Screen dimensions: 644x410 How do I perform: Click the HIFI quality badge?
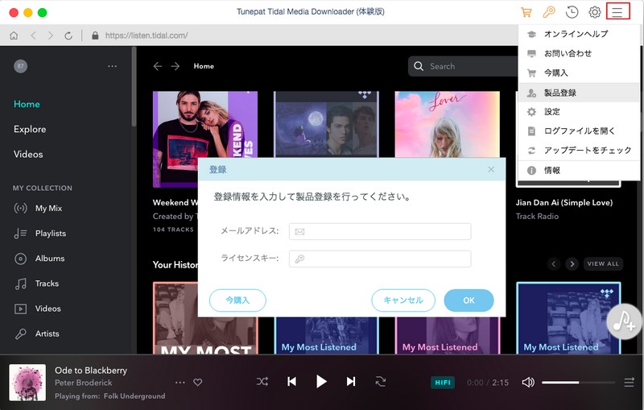[442, 383]
